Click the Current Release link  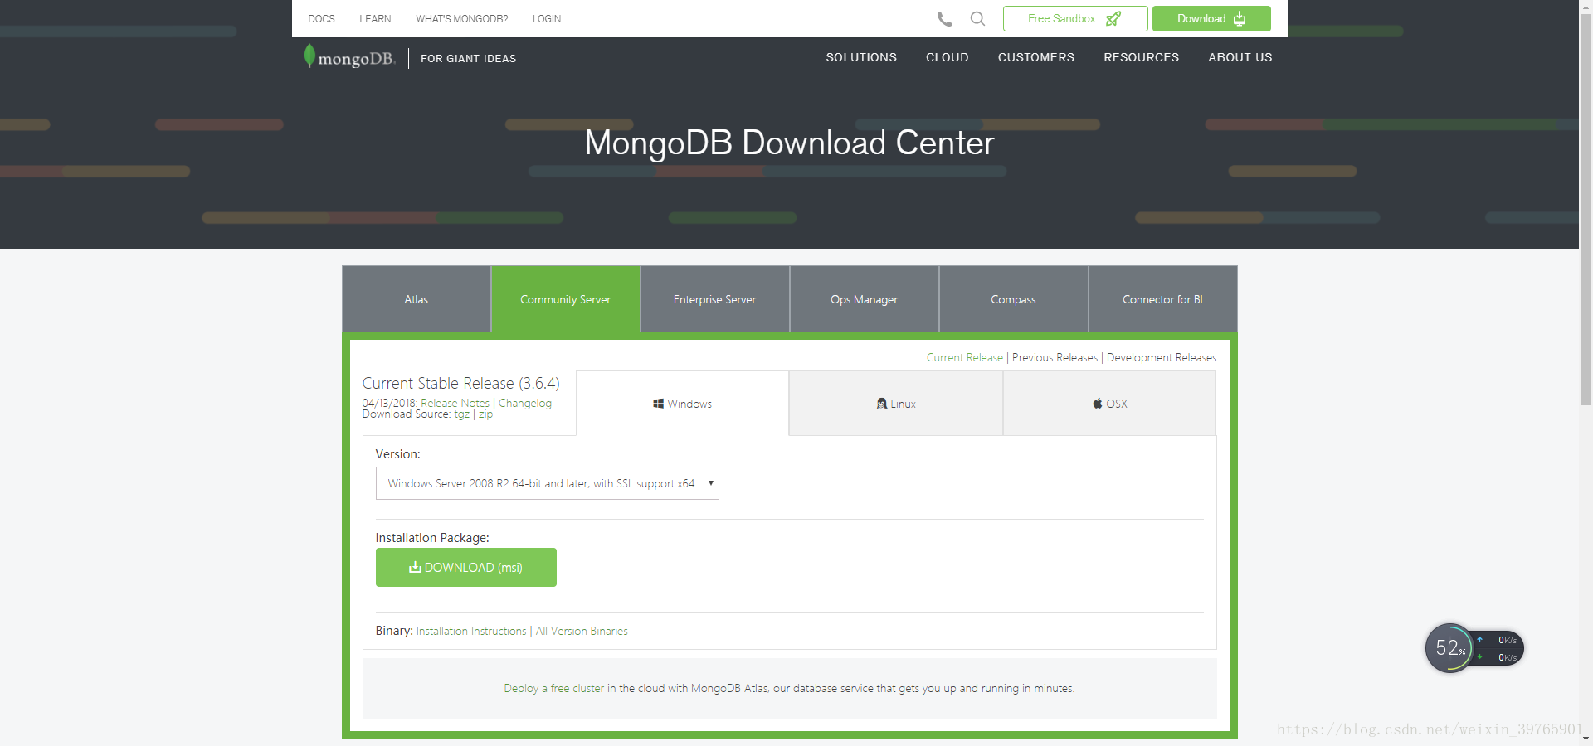(965, 357)
